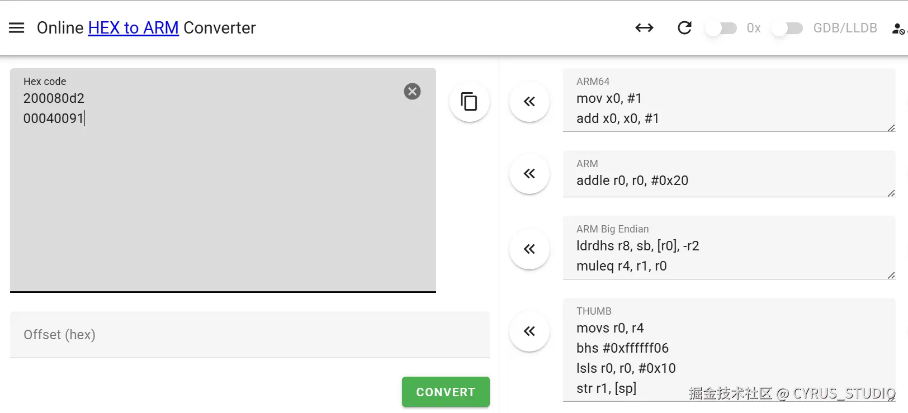The image size is (908, 413).
Task: Click the swap direction arrows icon
Action: point(644,28)
